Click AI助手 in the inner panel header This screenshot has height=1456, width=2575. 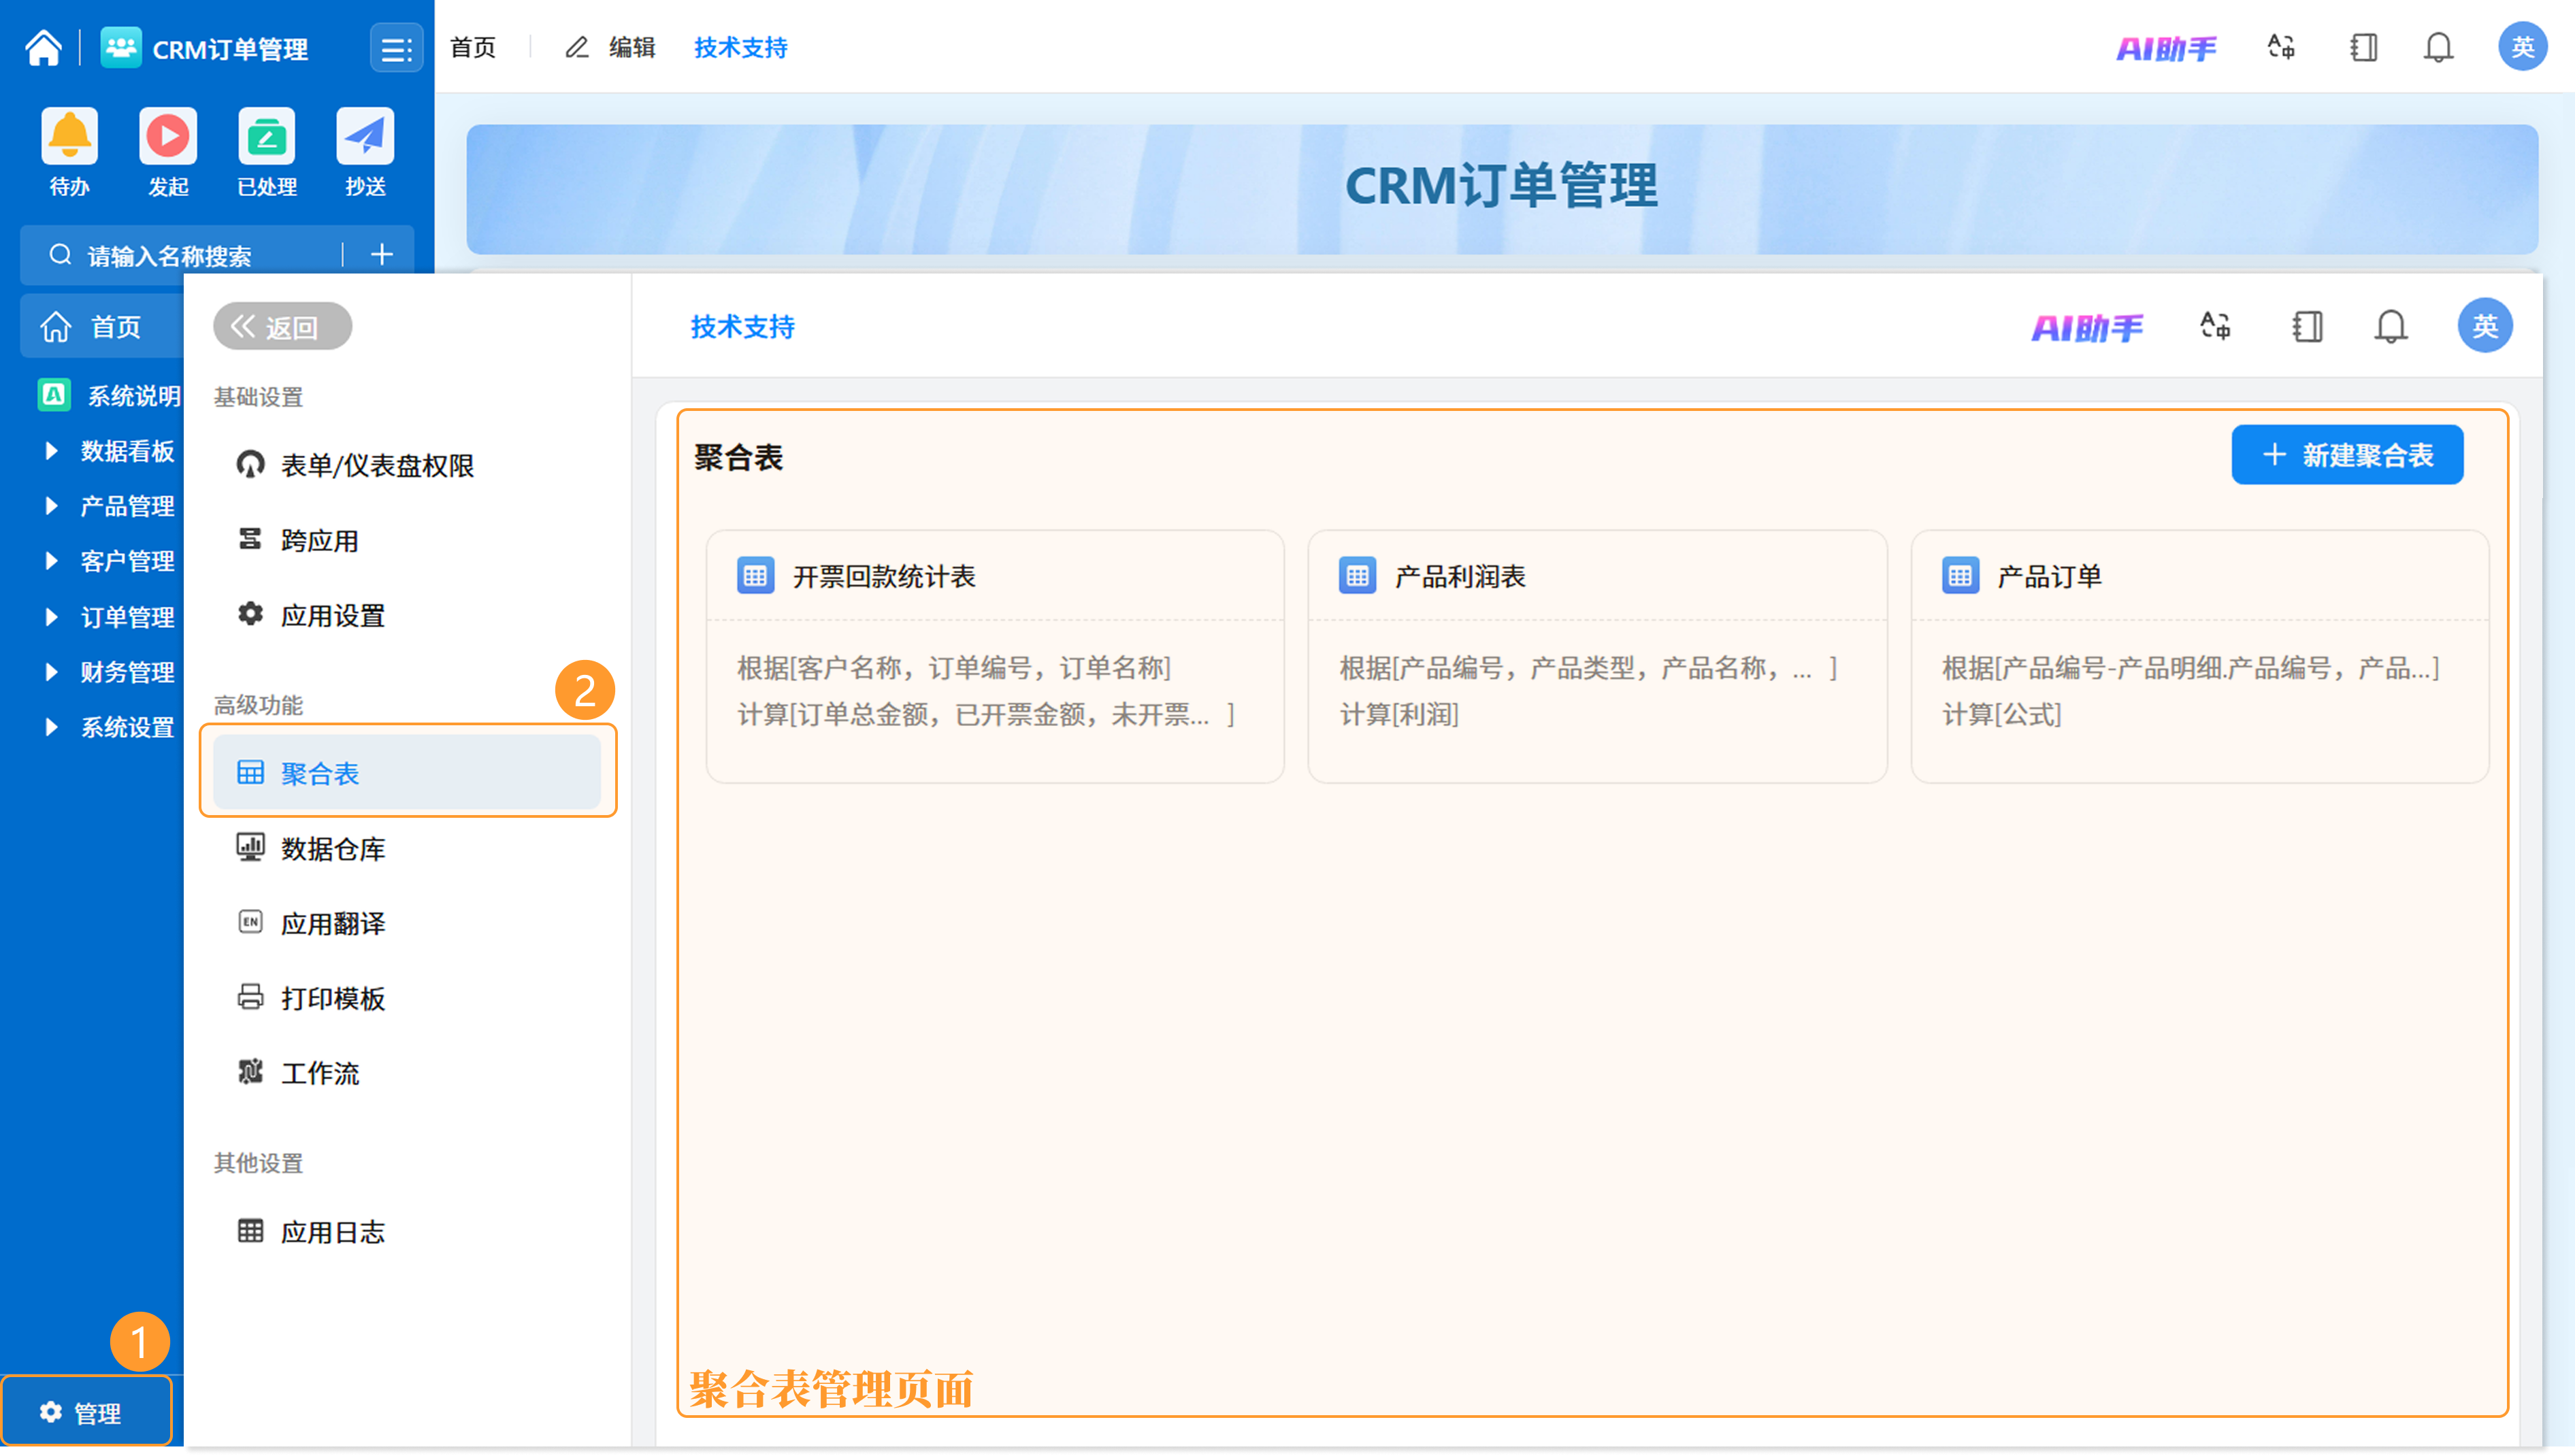(2087, 327)
